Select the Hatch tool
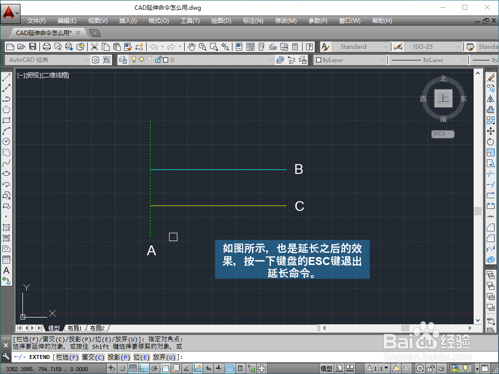 coord(6,227)
